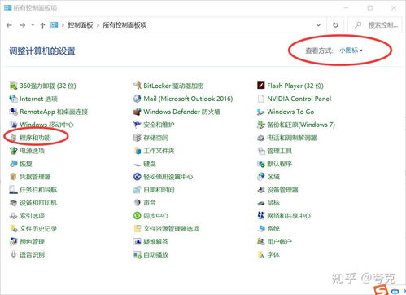
Task: Click the 语音识别 microphone icon
Action: click(x=13, y=255)
